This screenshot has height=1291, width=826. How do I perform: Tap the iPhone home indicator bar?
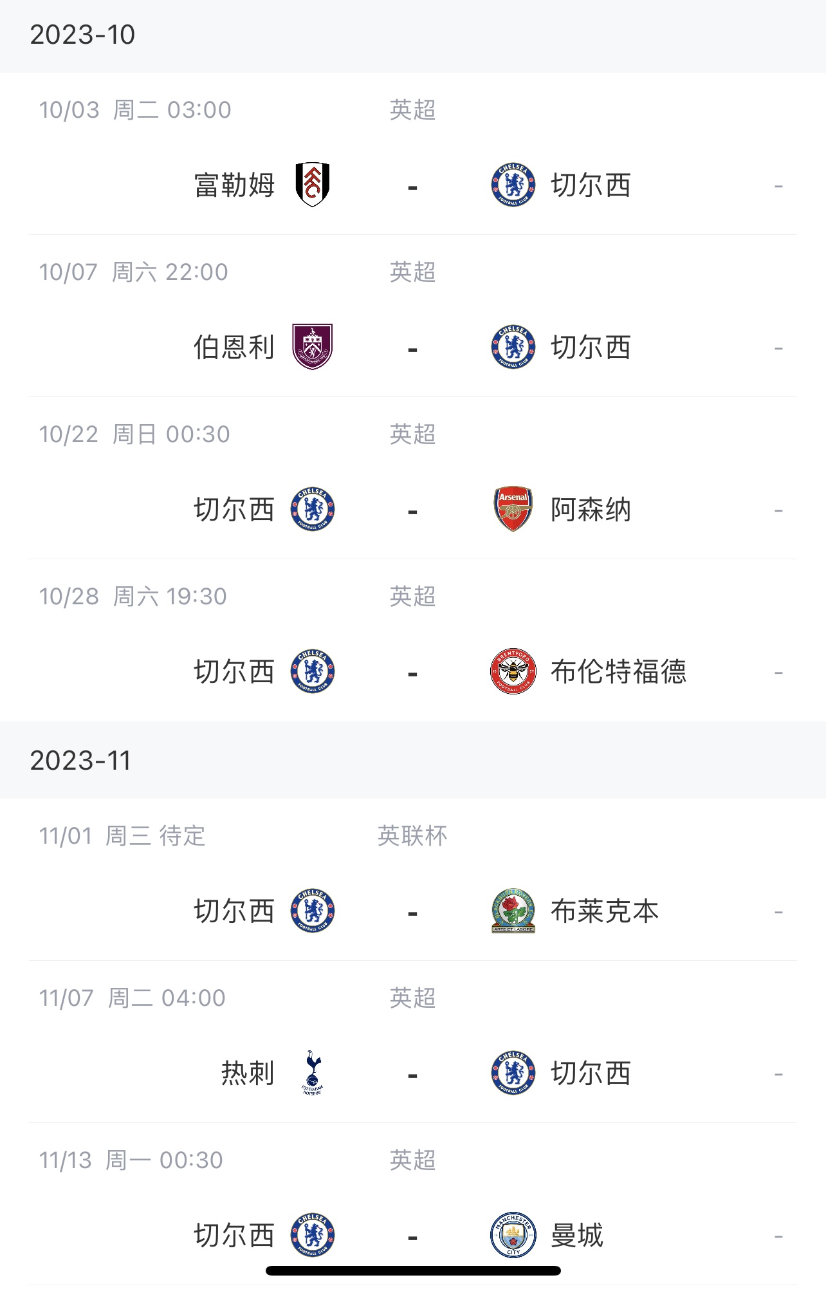[x=413, y=1271]
